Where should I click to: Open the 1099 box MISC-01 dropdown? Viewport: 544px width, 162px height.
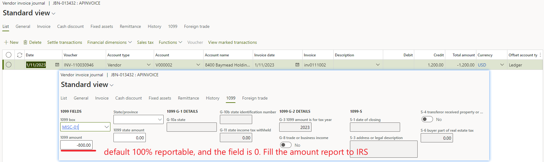click(106, 127)
